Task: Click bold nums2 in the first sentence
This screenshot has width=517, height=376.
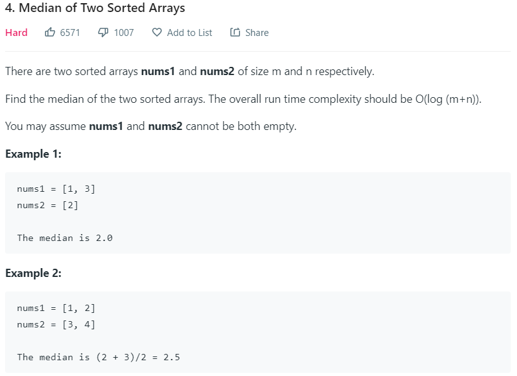Action: pos(217,71)
